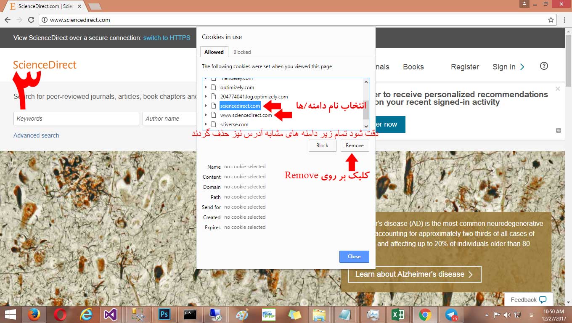Image resolution: width=572 pixels, height=323 pixels.
Task: Open the ScienceDirect help question-mark icon
Action: pos(544,66)
